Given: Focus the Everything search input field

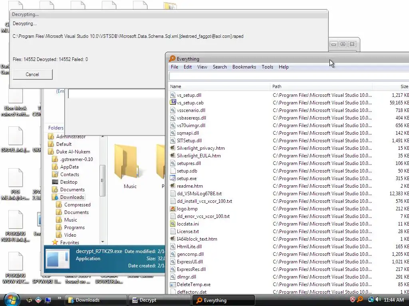Looking at the screenshot, I should click(289, 76).
